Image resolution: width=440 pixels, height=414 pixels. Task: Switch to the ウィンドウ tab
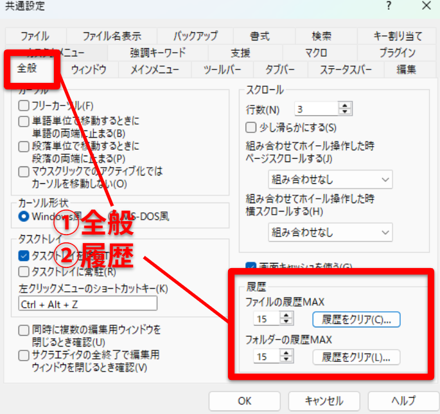coord(89,69)
